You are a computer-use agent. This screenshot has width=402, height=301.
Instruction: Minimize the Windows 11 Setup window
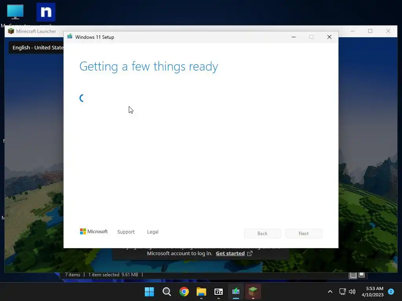294,37
